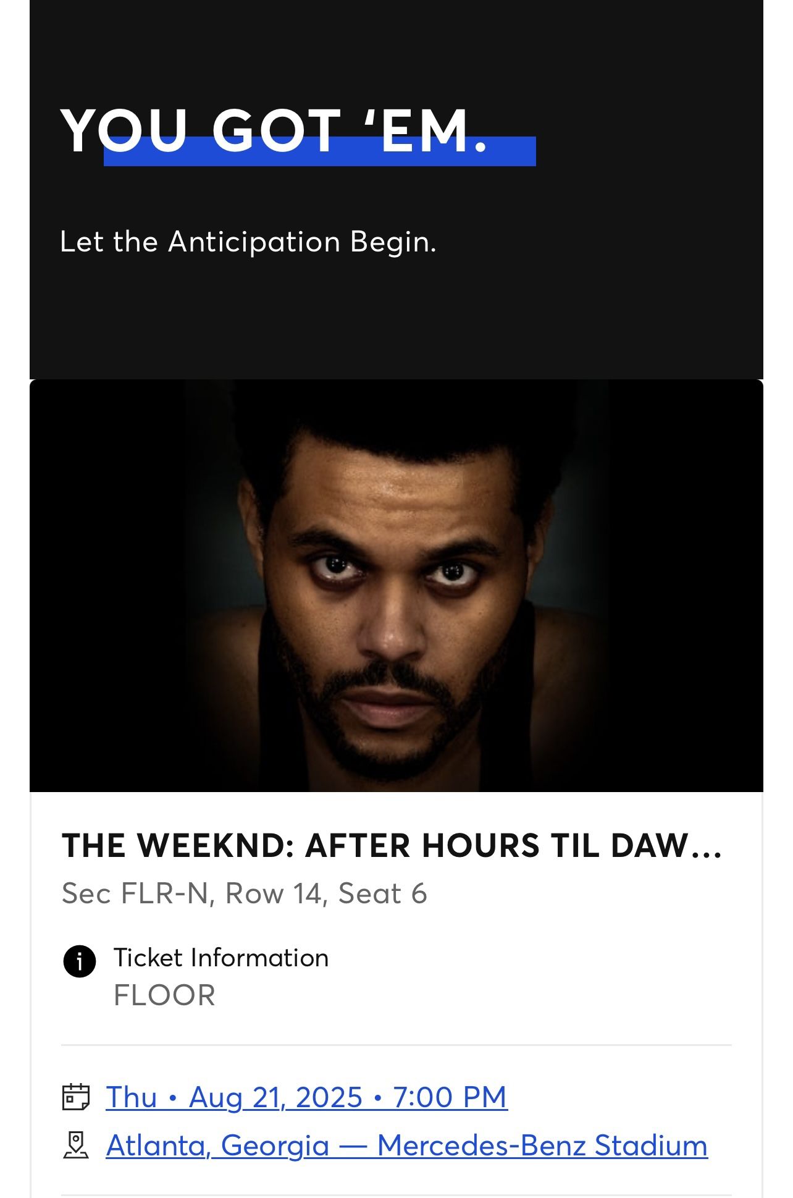Image resolution: width=793 pixels, height=1198 pixels.
Task: Click the Let the Anticipation Begin text
Action: click(x=248, y=242)
